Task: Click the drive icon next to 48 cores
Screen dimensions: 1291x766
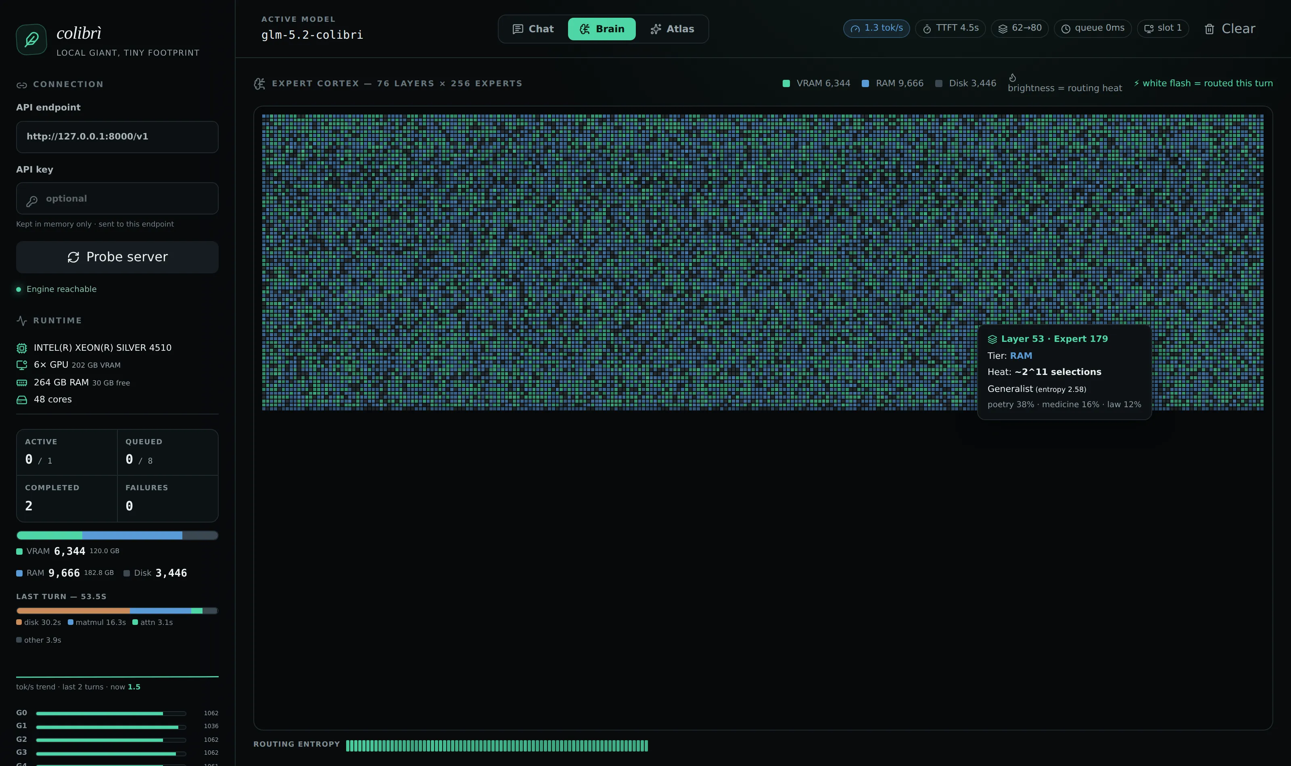Action: 22,400
